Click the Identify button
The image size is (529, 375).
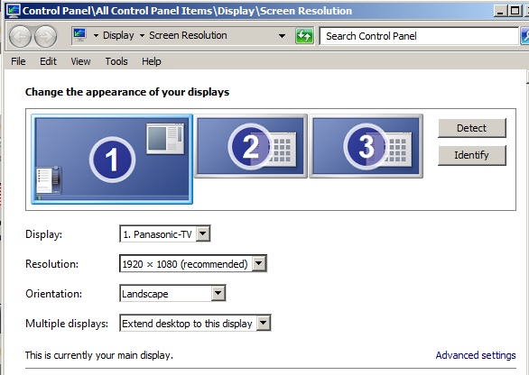click(472, 155)
